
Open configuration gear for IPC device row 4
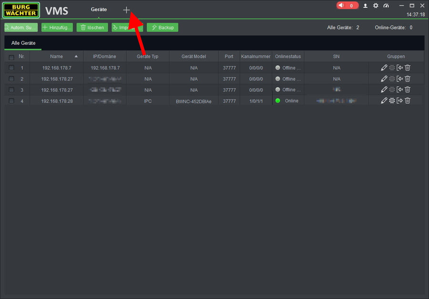pos(392,100)
